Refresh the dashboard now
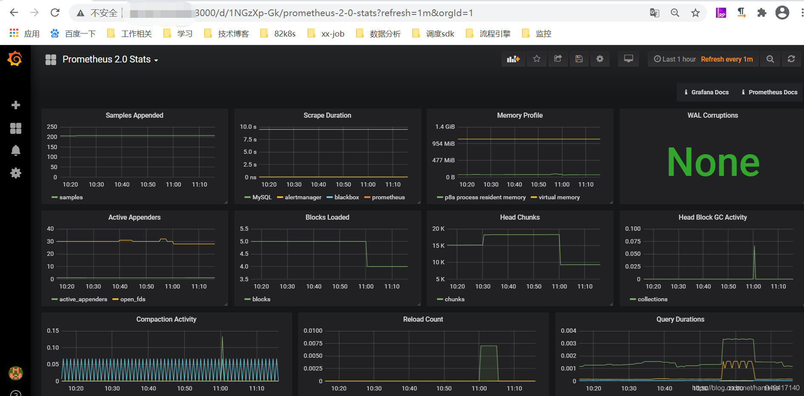The image size is (804, 396). coord(791,59)
